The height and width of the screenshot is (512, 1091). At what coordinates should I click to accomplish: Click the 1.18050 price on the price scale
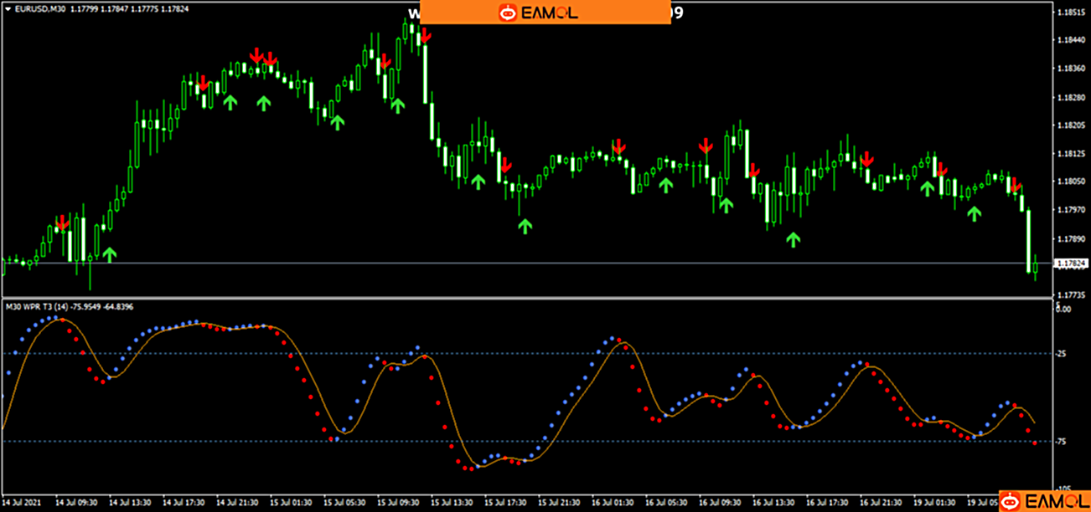click(1073, 182)
